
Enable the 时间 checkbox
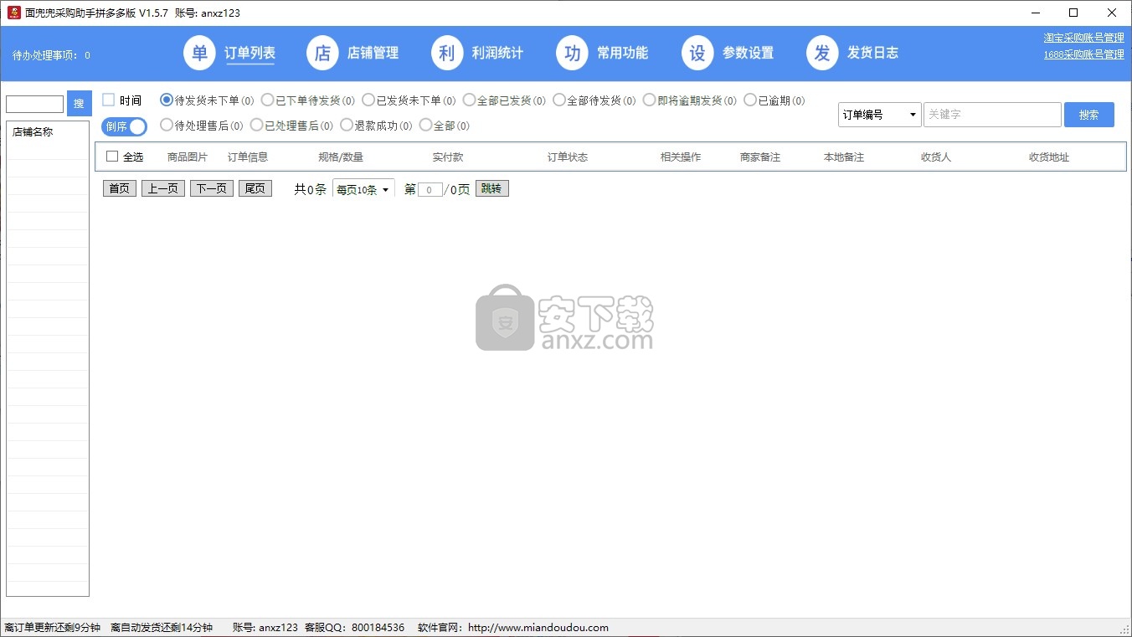point(108,100)
